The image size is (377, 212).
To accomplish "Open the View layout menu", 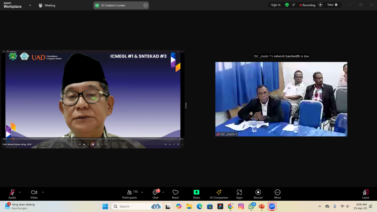I will (x=332, y=5).
